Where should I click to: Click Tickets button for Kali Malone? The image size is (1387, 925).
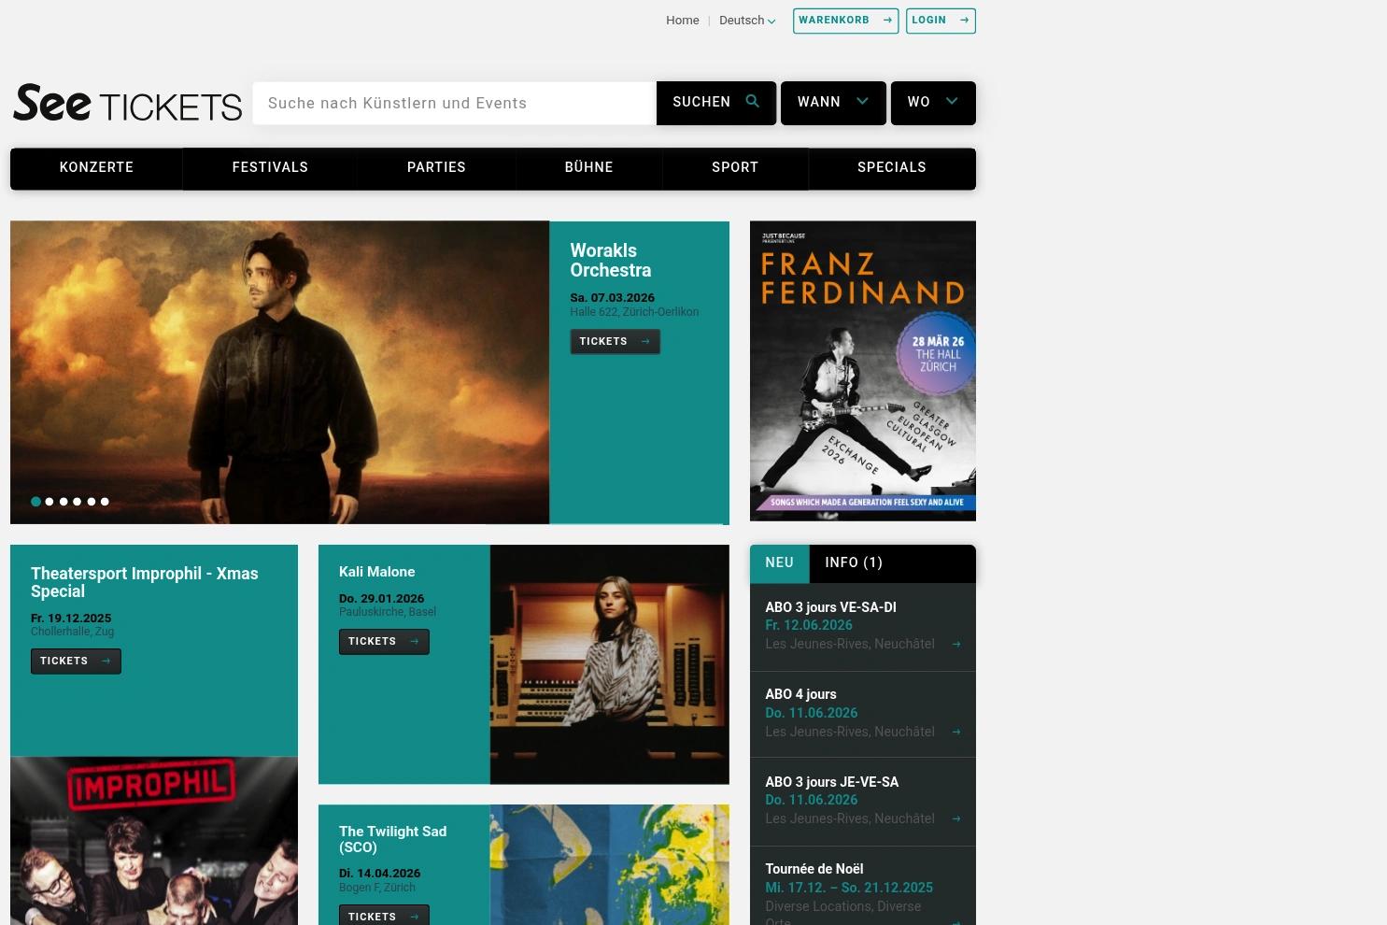click(x=384, y=642)
